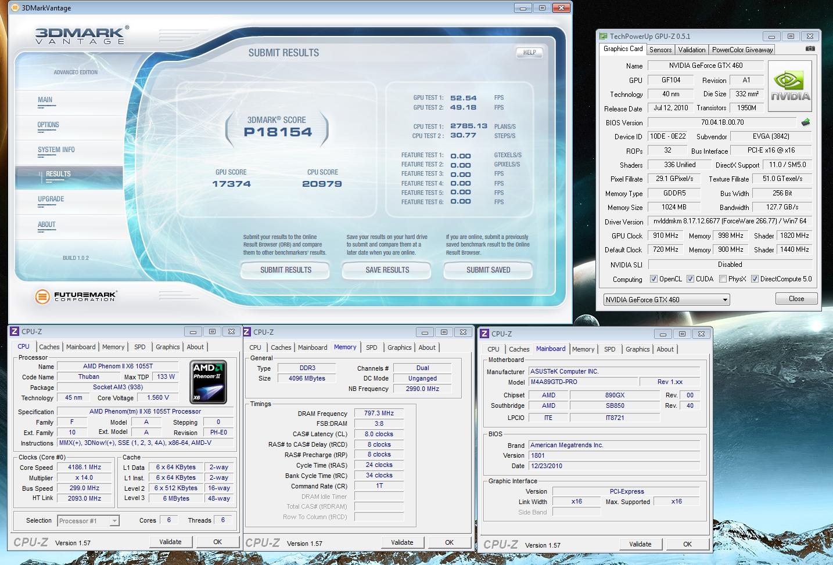Click the BIOS Version field 70.04.1B.00.70

[x=722, y=122]
